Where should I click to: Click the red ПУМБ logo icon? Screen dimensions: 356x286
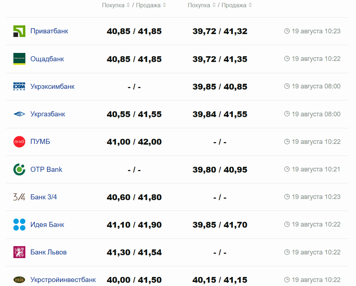pyautogui.click(x=19, y=142)
